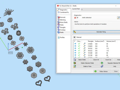Sort shell list by Volume column
Viewport: 120px width, 90px height.
111,41
